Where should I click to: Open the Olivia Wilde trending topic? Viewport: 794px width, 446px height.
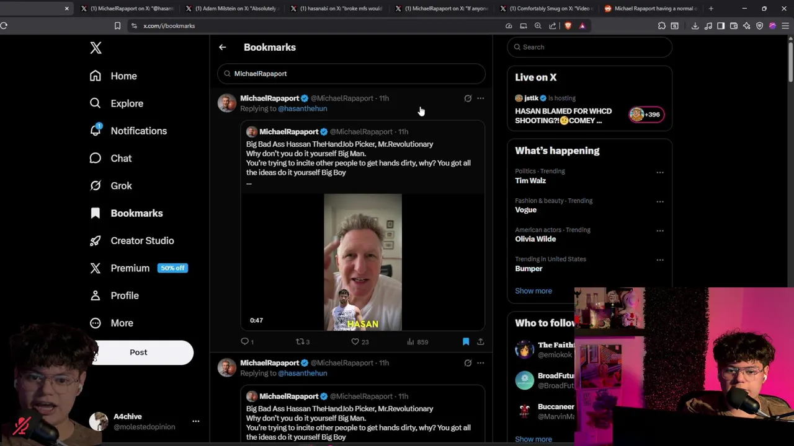tap(535, 239)
